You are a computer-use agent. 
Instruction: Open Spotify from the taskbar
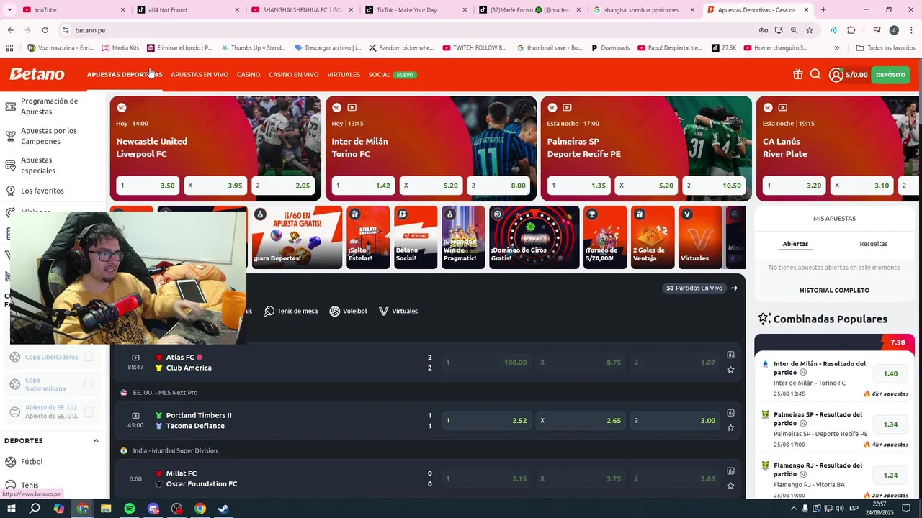click(x=130, y=509)
